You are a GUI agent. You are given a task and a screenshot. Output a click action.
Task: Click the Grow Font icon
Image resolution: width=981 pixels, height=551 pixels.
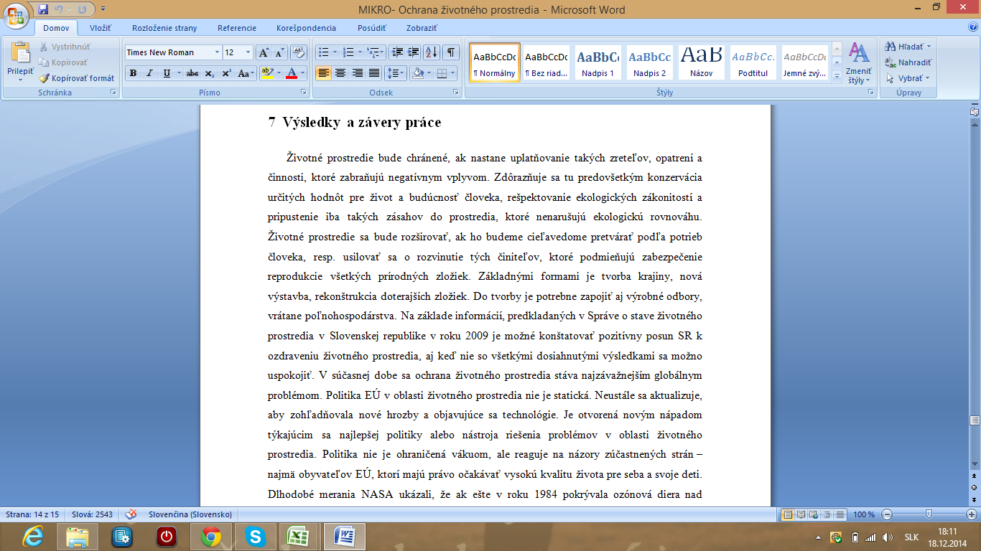[264, 52]
